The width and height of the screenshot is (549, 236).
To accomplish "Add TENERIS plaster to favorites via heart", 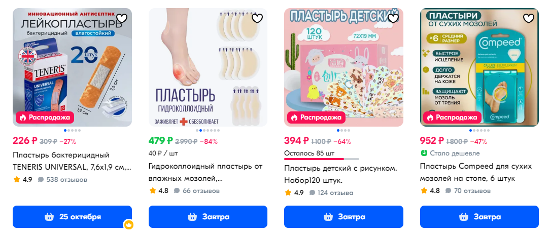I will pyautogui.click(x=121, y=18).
